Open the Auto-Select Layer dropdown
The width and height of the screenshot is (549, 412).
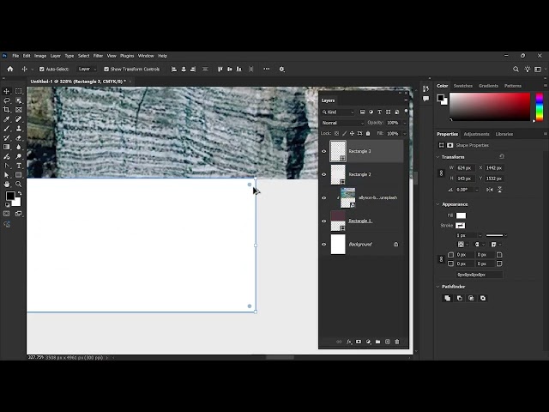point(87,70)
